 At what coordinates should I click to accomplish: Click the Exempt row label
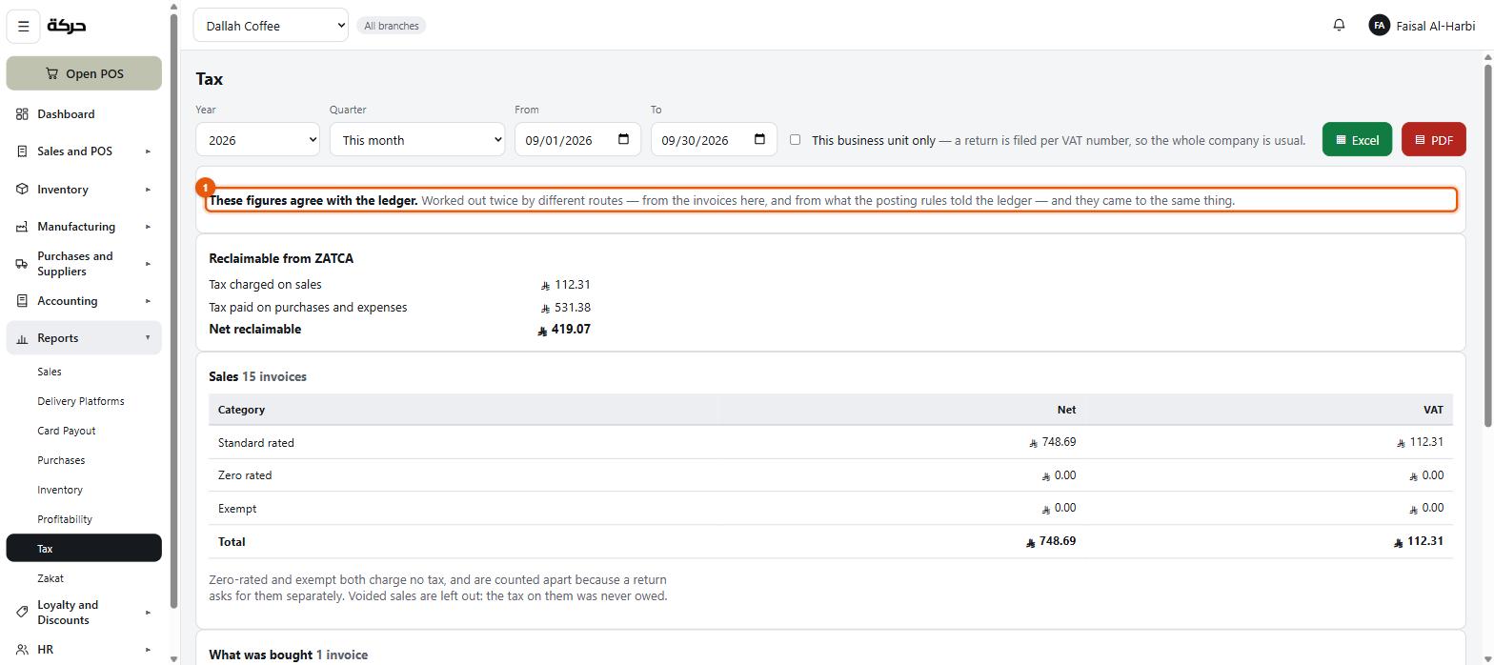click(x=237, y=509)
